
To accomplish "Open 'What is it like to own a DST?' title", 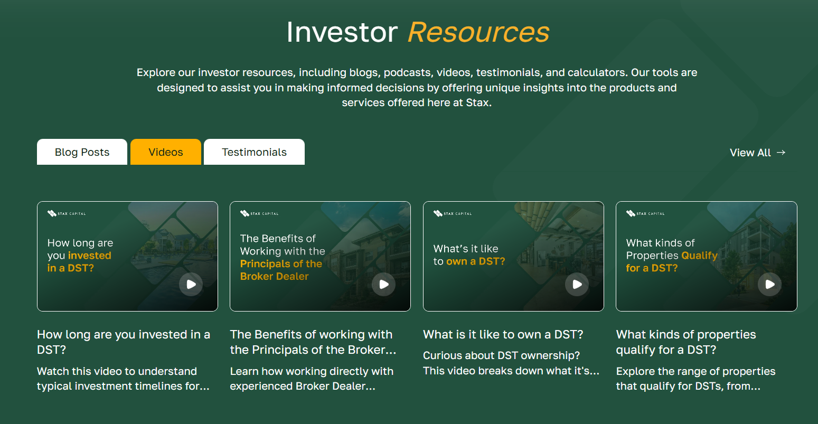I will click(503, 335).
